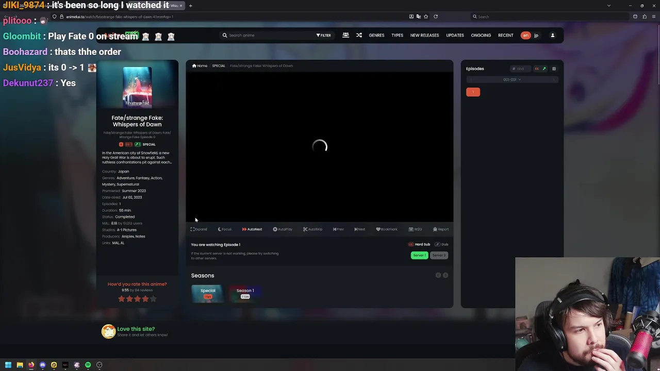Screen dimensions: 660x371
Task: Click the Expand player icon
Action: click(x=199, y=229)
